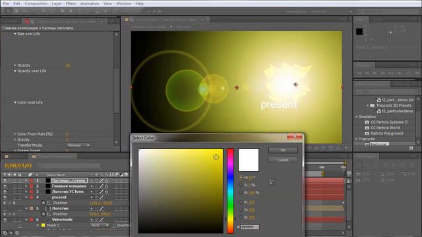Toggle visibility of the Логотип TC form layer
The image size is (422, 237).
coord(5,192)
